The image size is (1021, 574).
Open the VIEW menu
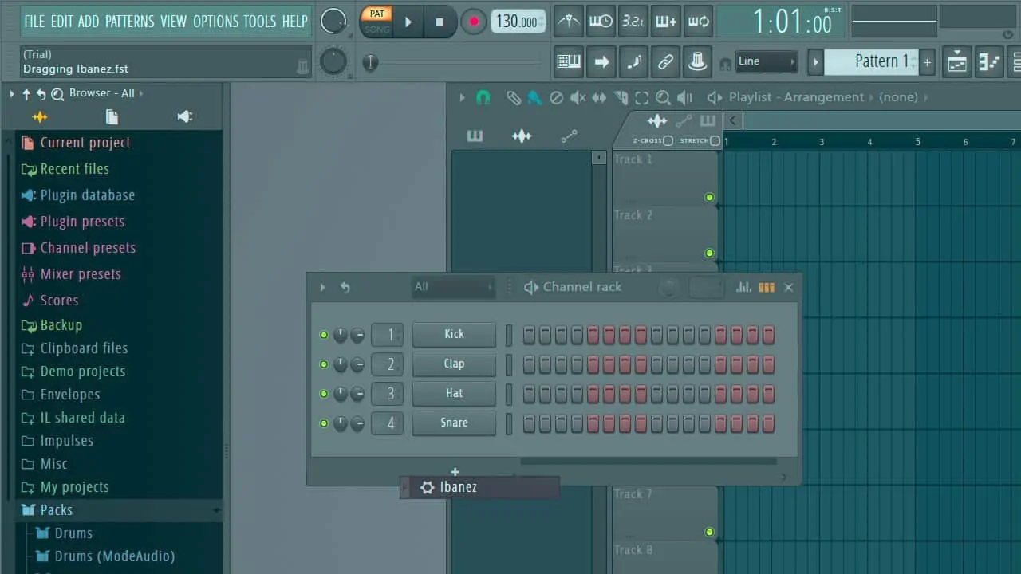[173, 22]
